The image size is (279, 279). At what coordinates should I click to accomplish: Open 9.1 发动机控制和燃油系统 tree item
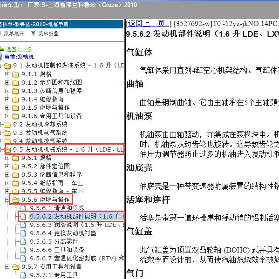[x=68, y=66]
